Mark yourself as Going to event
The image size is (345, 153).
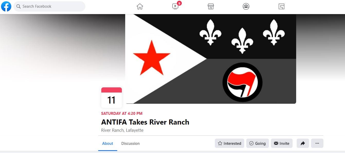coord(258,143)
